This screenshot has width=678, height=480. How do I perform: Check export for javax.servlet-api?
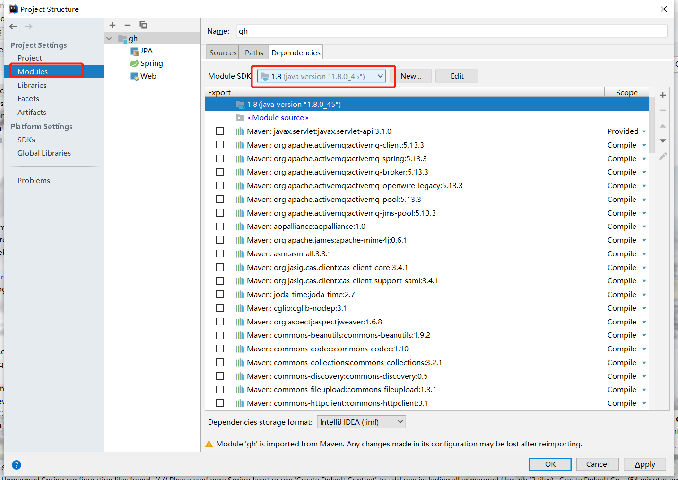click(220, 131)
